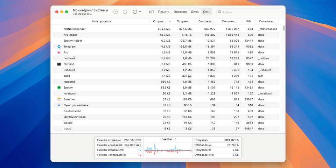Click the Мониторинг системы window title

click(90, 10)
